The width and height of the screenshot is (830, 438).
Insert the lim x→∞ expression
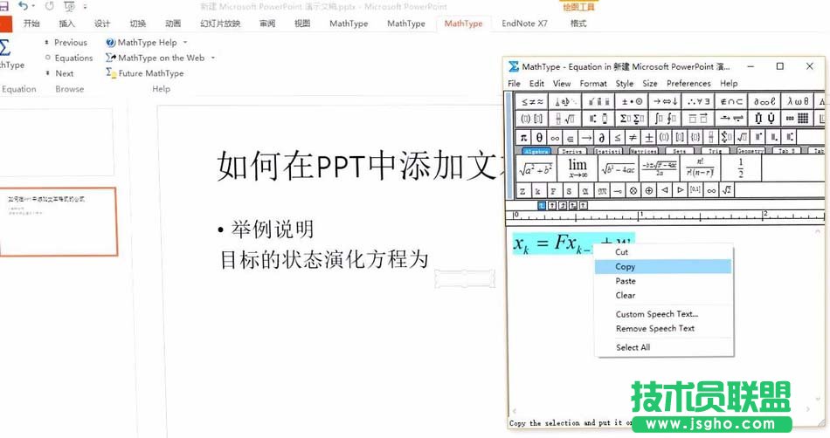coord(577,168)
